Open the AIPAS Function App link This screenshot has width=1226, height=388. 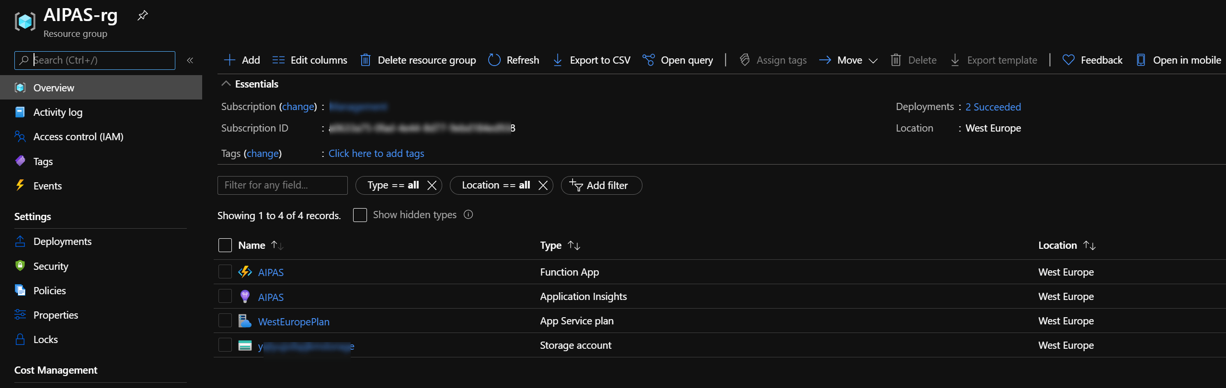point(271,273)
